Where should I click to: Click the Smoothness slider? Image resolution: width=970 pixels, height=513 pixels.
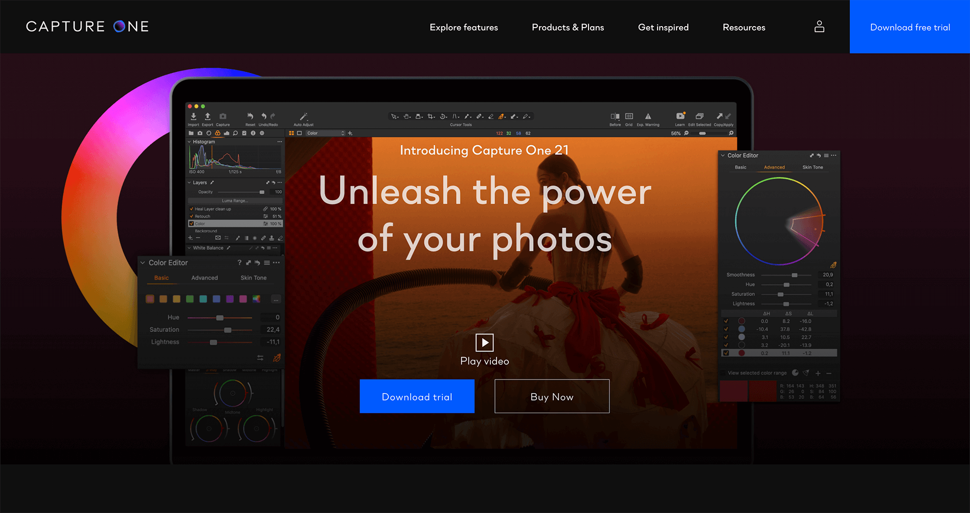[x=786, y=275]
